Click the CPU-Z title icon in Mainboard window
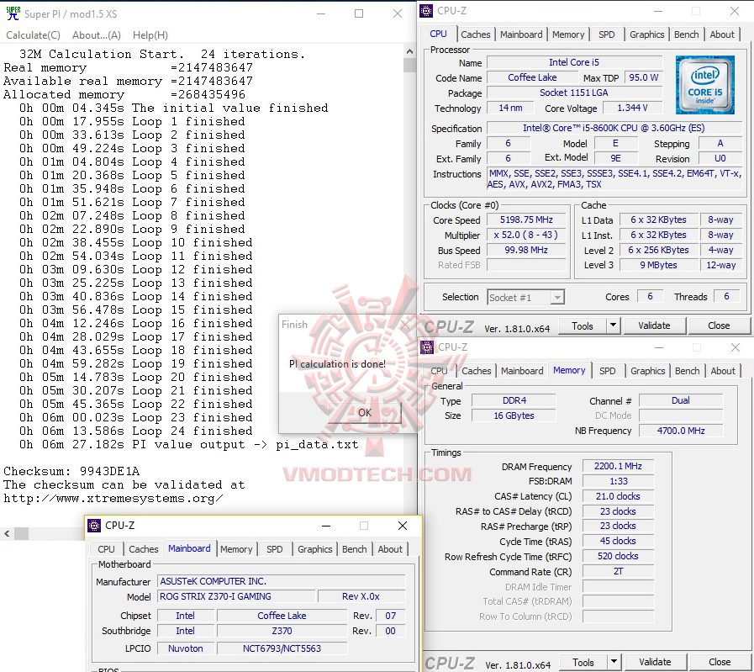This screenshot has width=754, height=672. coord(94,526)
